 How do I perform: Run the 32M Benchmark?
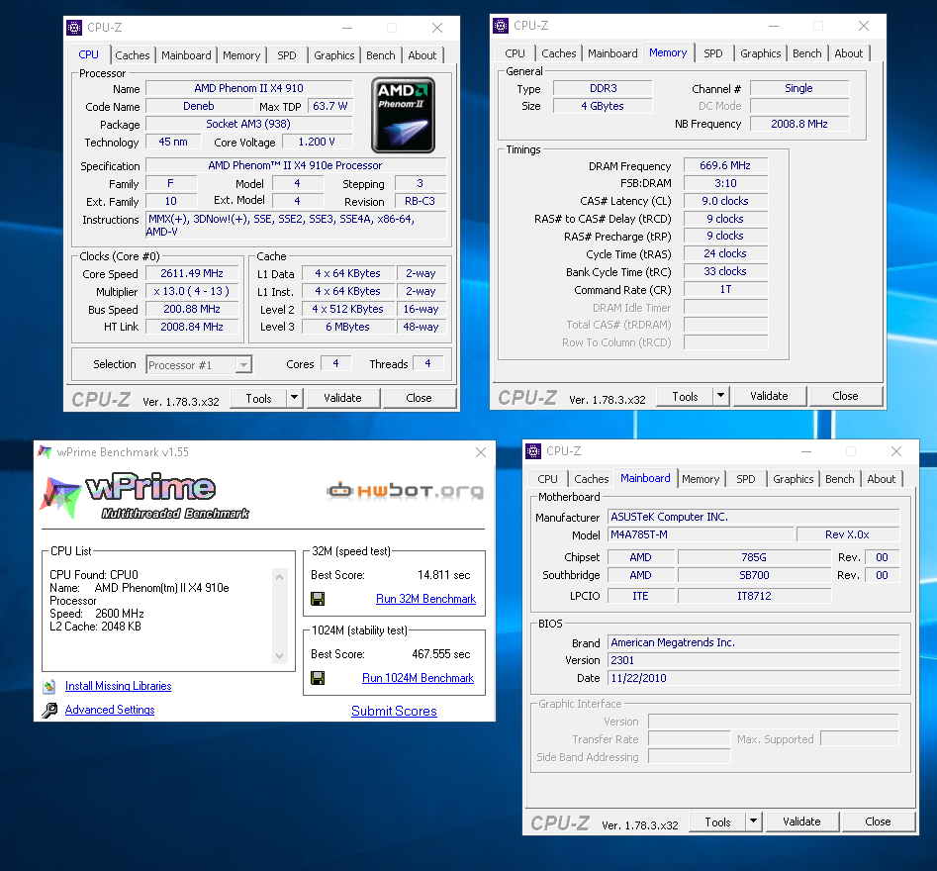tap(426, 599)
